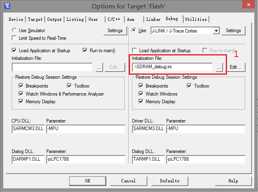The image size is (258, 192).
Task: Select the Debug tab
Action: [173, 19]
